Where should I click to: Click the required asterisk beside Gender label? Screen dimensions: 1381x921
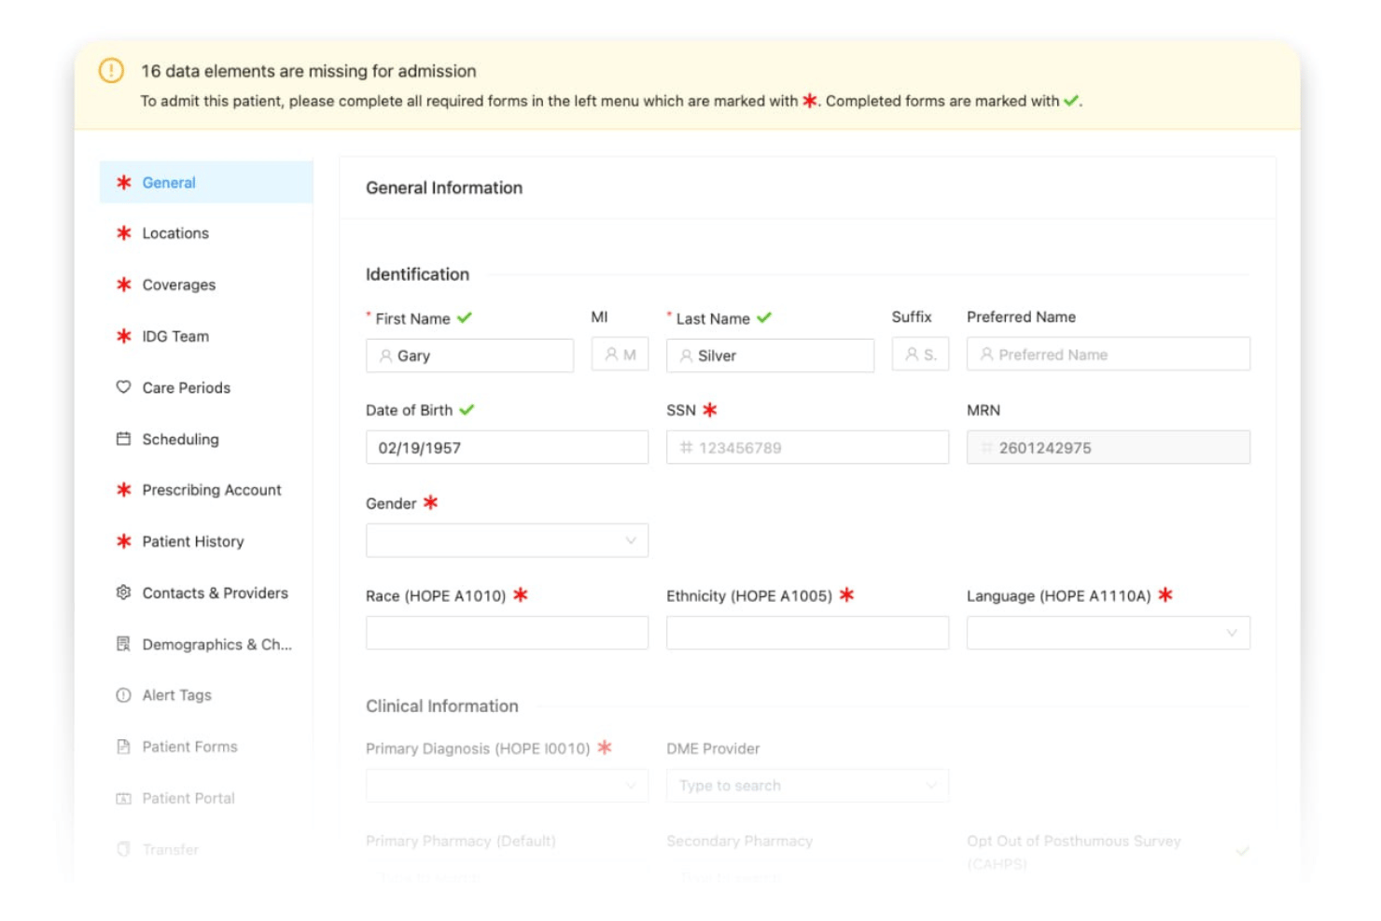click(430, 502)
